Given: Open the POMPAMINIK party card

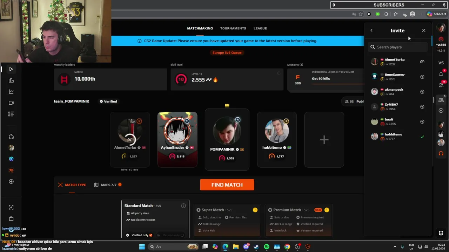Looking at the screenshot, I should (227, 140).
